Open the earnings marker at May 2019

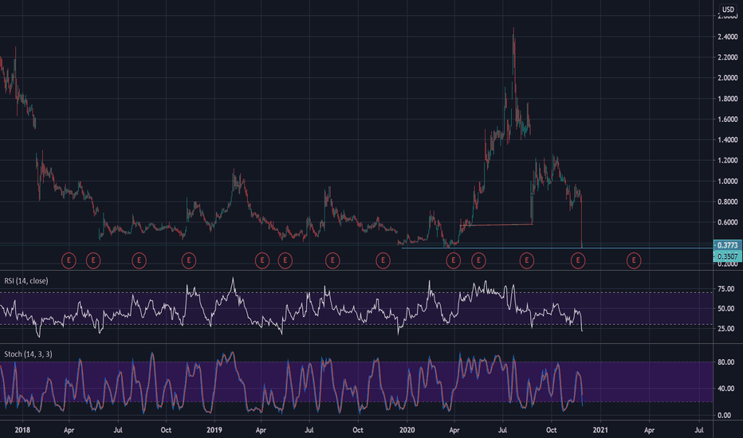click(285, 260)
